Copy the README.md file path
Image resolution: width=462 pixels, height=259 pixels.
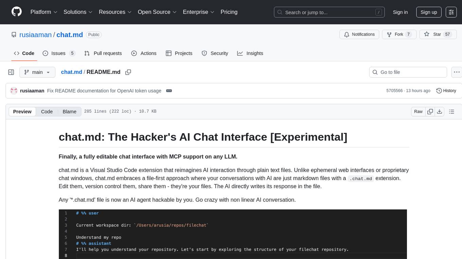pos(128,72)
